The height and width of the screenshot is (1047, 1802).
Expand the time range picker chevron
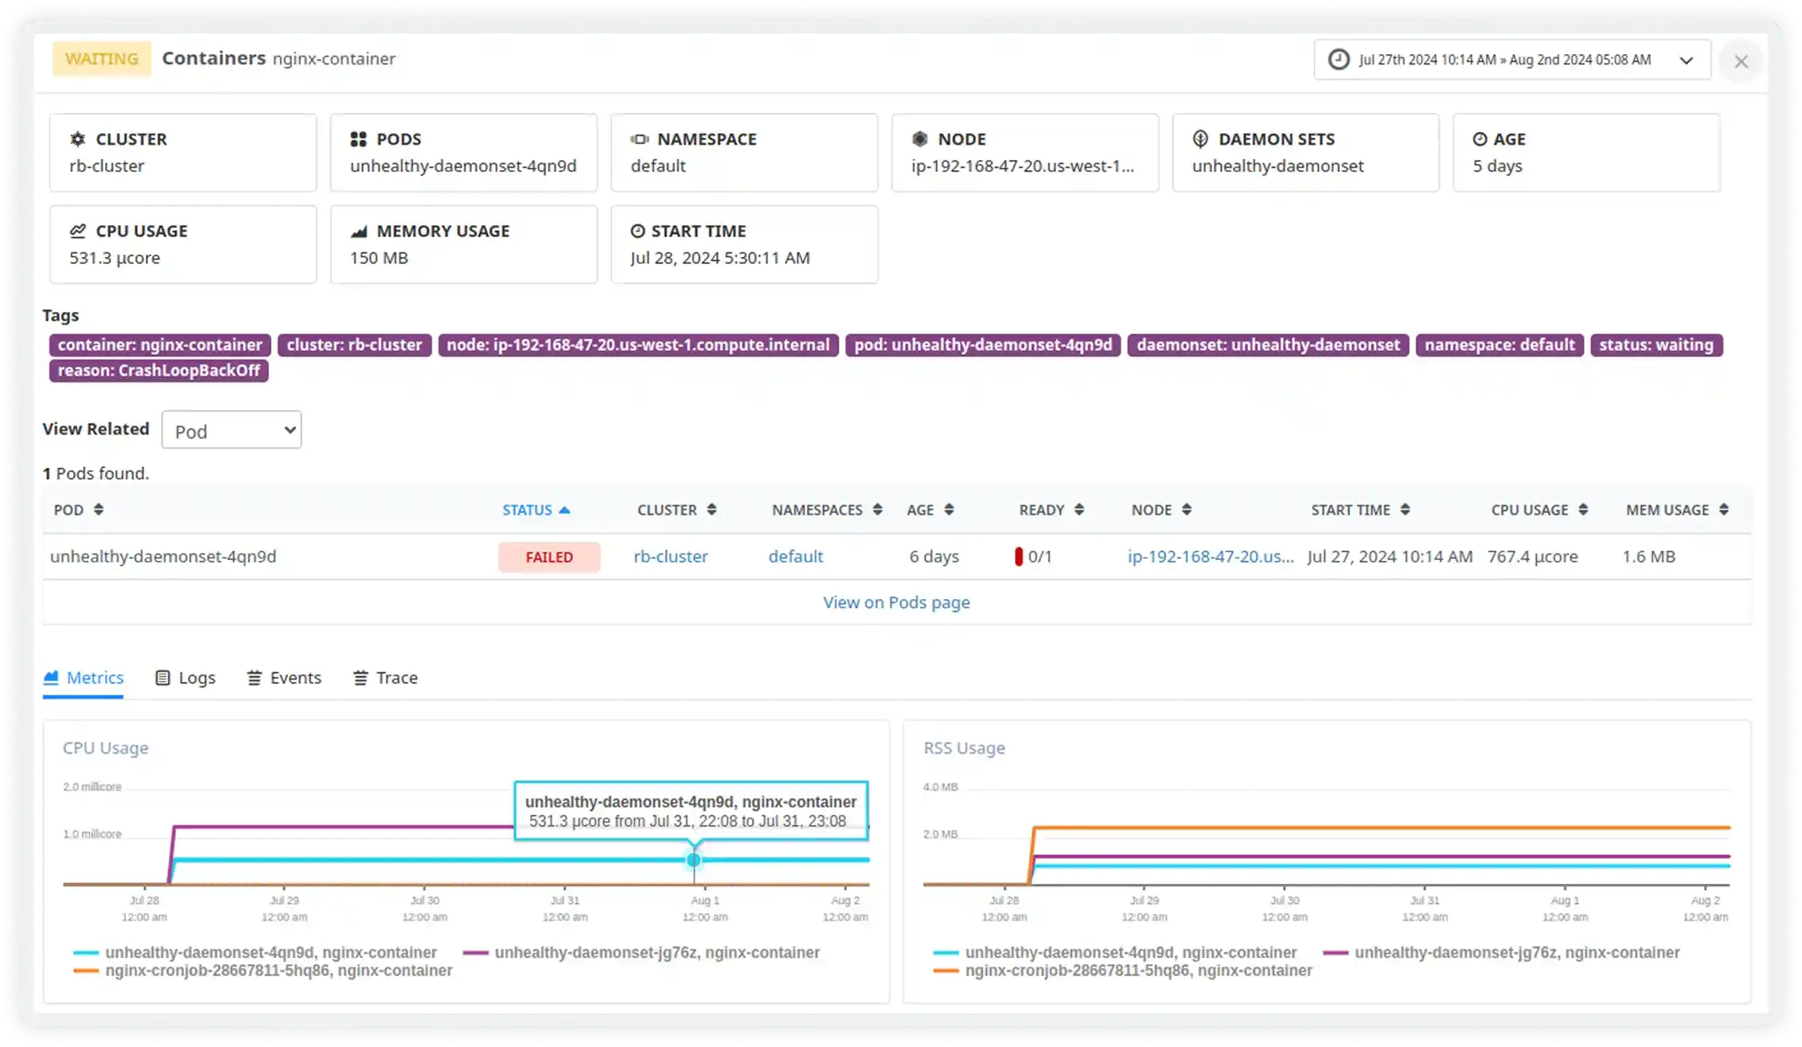(x=1687, y=60)
